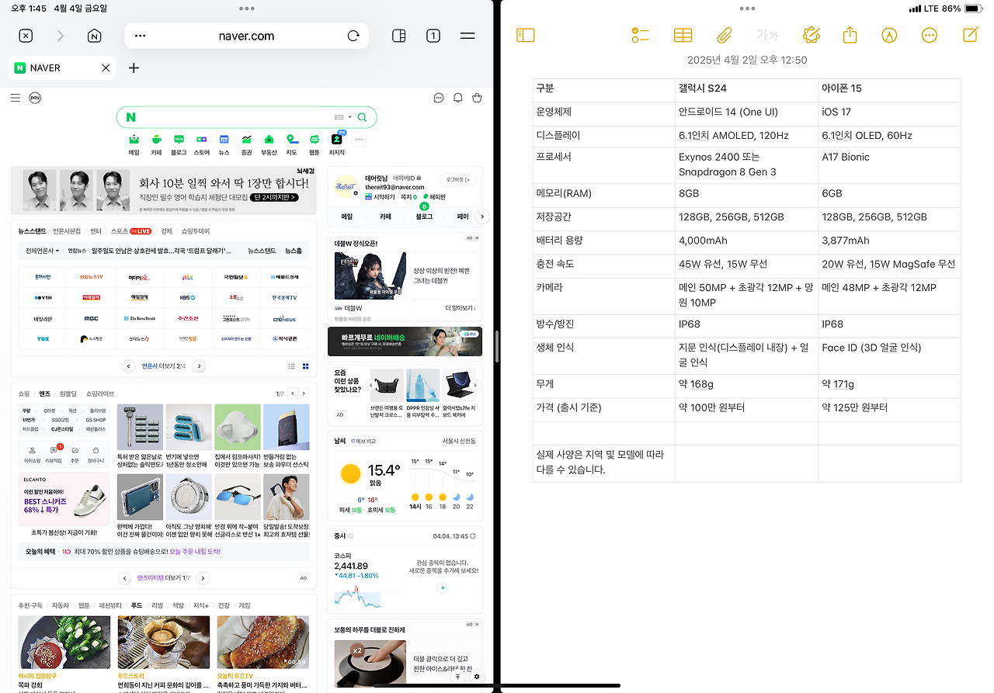Open Apple Intelligence writing tools in Notes
Viewport: 994px width, 693px height.
[812, 35]
